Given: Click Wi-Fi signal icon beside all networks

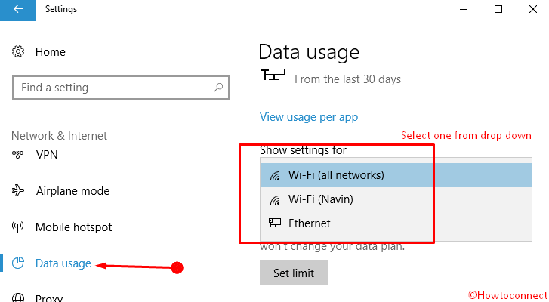Looking at the screenshot, I should click(275, 176).
